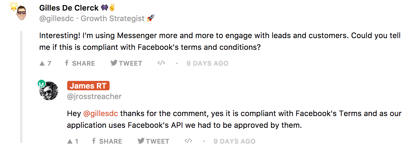Open embed code icon for Gilles's comment
The height and width of the screenshot is (153, 413).
point(161,63)
